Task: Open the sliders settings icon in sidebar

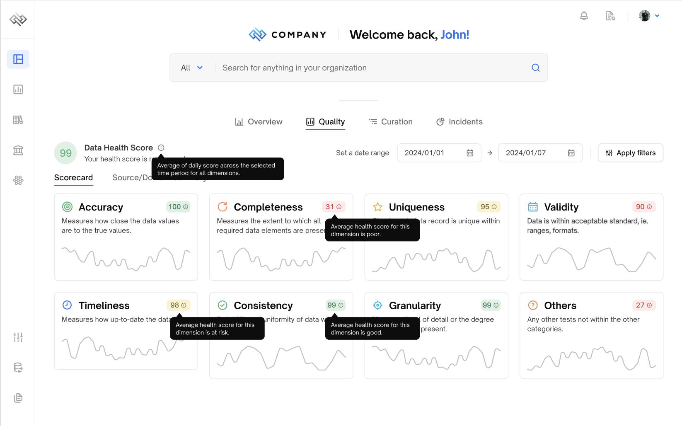Action: point(18,337)
